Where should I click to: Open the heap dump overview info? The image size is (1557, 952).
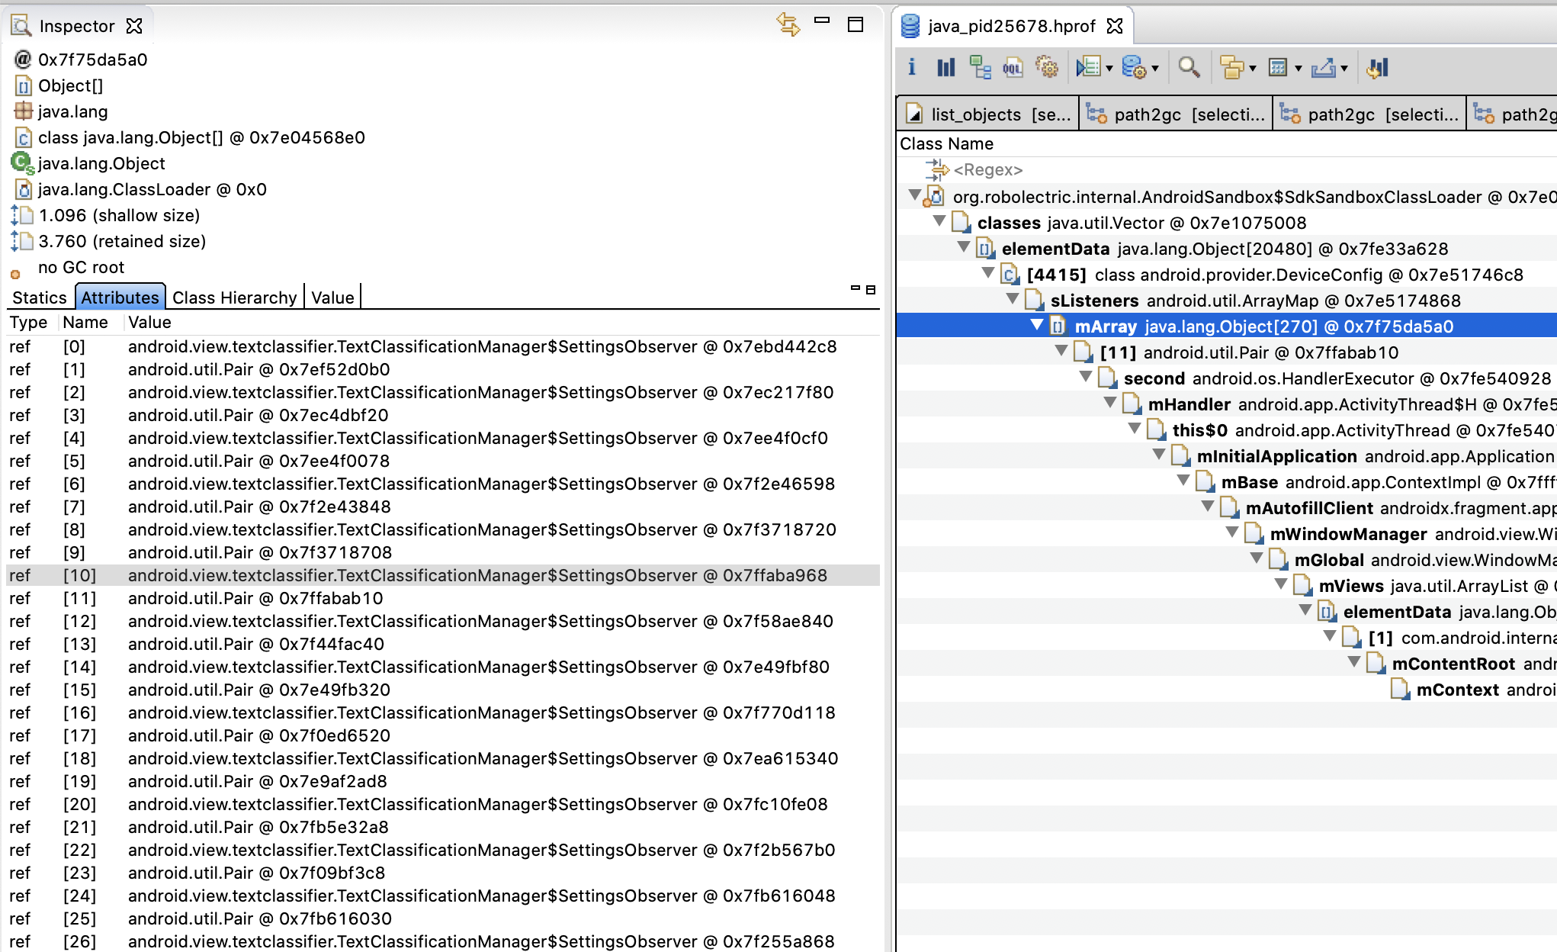tap(912, 67)
